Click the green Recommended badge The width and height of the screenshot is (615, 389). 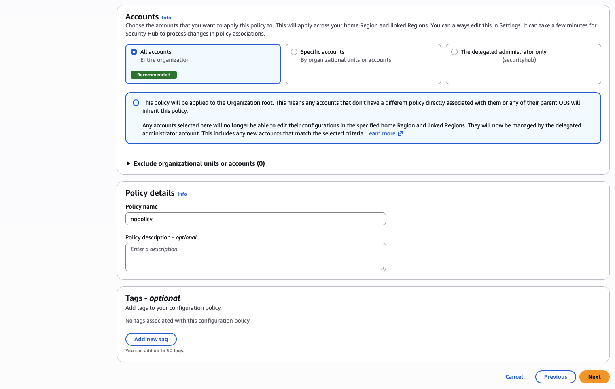(154, 75)
